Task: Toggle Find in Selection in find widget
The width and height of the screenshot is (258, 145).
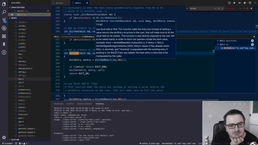Action: [x=247, y=8]
